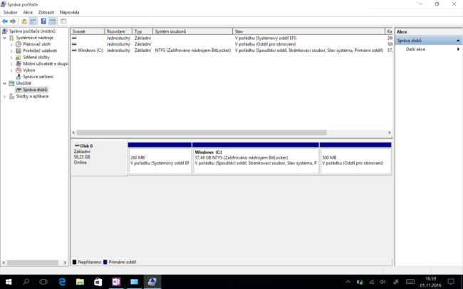Sort by the Typ column header
The height and width of the screenshot is (289, 463).
point(142,31)
